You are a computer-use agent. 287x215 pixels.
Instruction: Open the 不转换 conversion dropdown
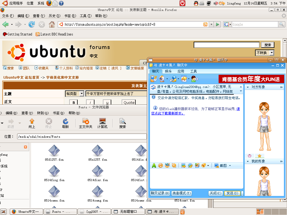tap(265, 53)
